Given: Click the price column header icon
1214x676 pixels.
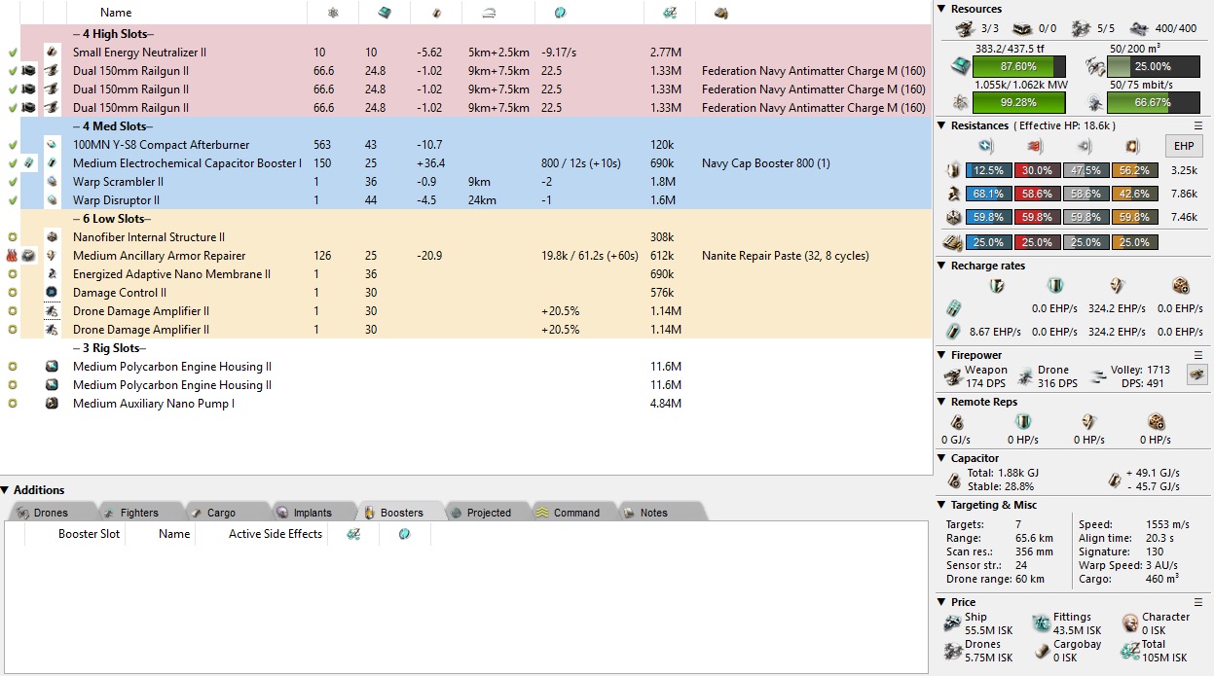Looking at the screenshot, I should pyautogui.click(x=670, y=13).
